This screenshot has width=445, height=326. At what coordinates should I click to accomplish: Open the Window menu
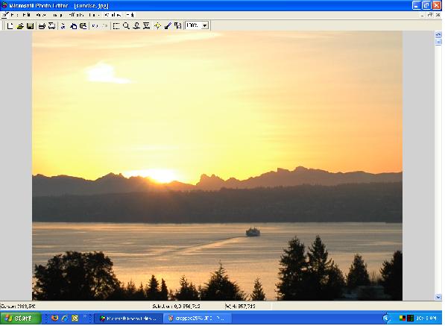tap(113, 15)
